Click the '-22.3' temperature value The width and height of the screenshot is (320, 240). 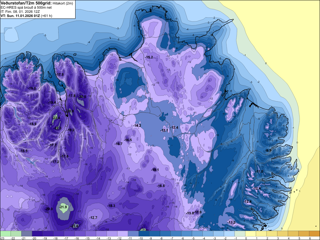[x=57, y=128]
